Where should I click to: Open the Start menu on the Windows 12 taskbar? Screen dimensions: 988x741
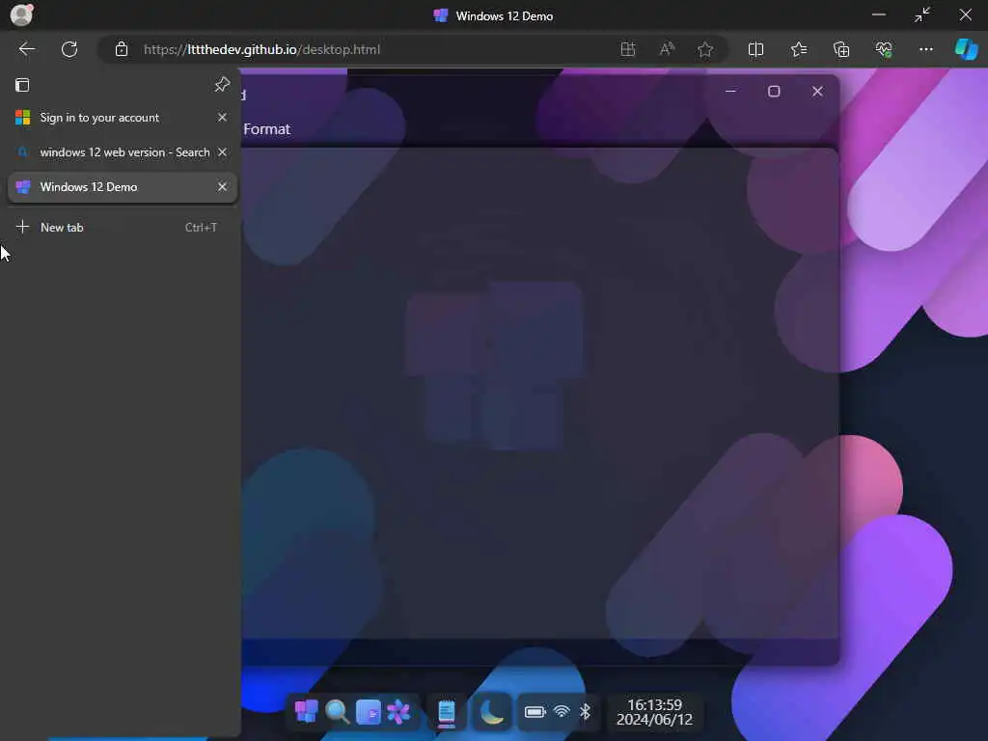306,712
